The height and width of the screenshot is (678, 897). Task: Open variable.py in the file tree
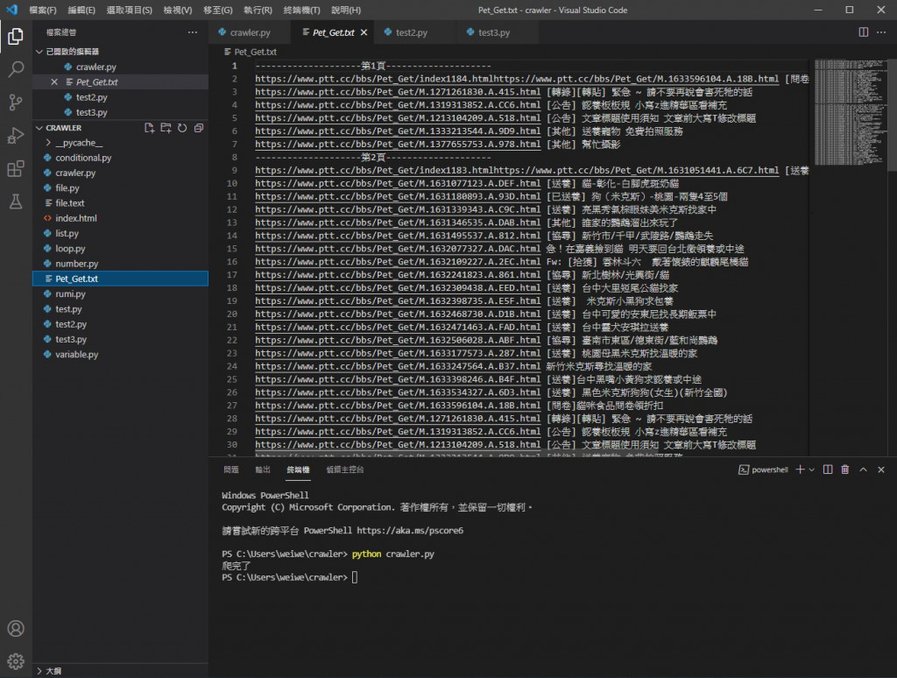[120, 354]
